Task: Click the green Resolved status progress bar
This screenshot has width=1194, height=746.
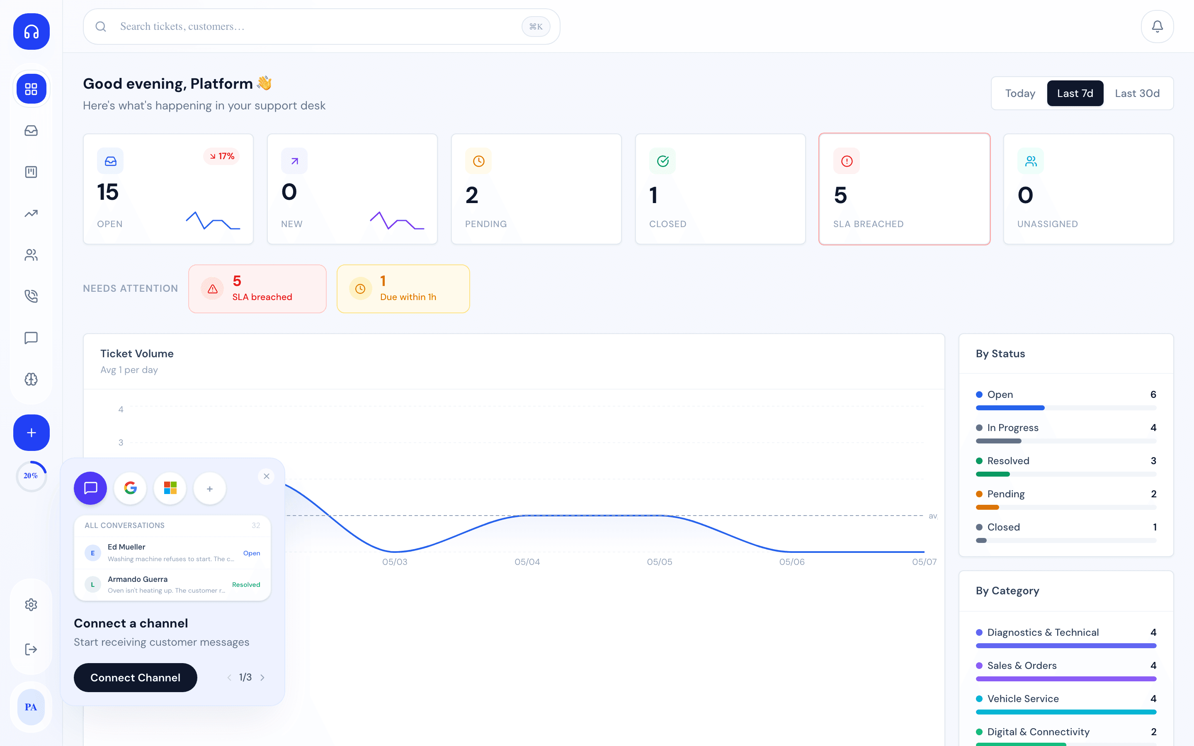Action: pyautogui.click(x=993, y=474)
